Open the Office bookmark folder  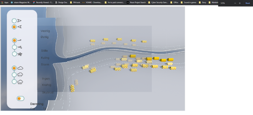click(x=174, y=3)
